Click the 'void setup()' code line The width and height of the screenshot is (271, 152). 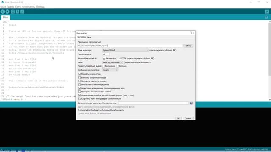pos(16,100)
